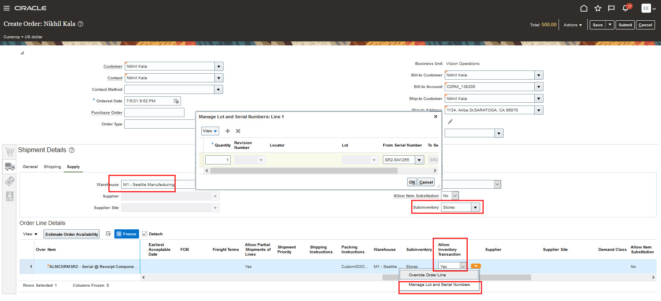Collapse header using small triangle icon
The image size is (661, 301).
tap(22, 53)
